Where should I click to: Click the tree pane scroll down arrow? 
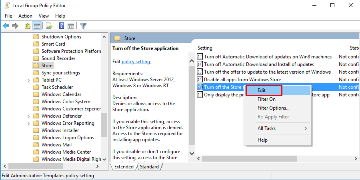pos(104,159)
